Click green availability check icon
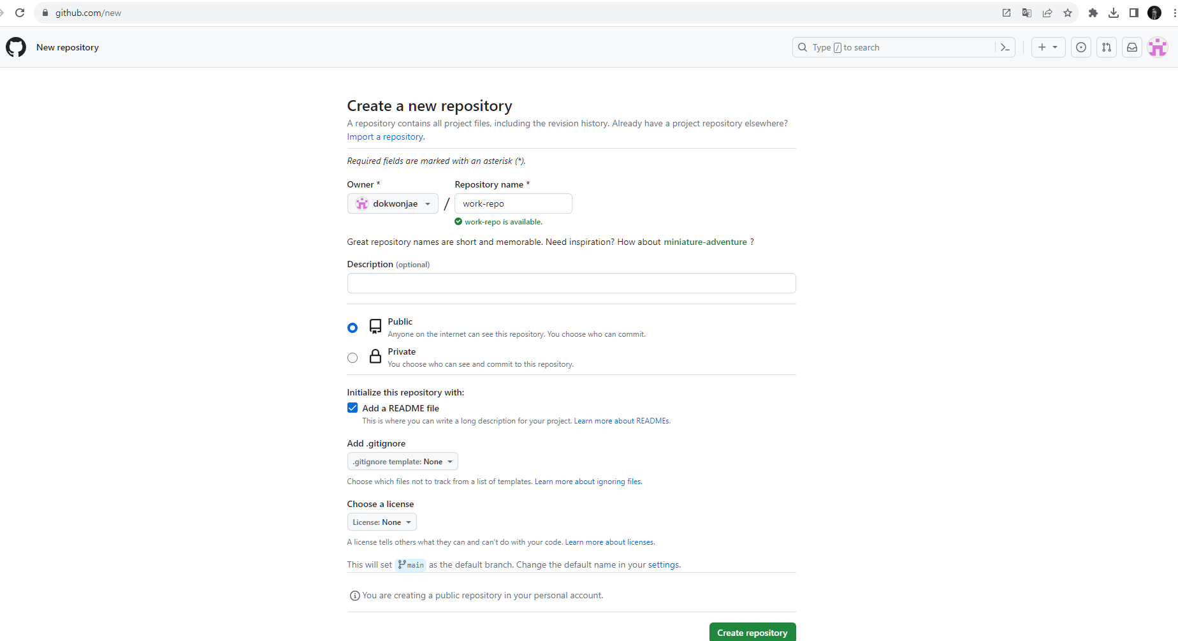Viewport: 1178px width, 641px height. pyautogui.click(x=458, y=222)
